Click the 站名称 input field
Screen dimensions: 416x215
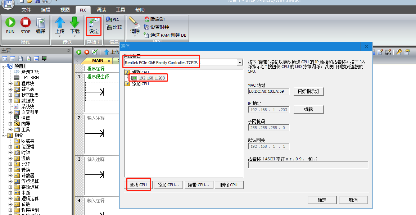[308, 165]
